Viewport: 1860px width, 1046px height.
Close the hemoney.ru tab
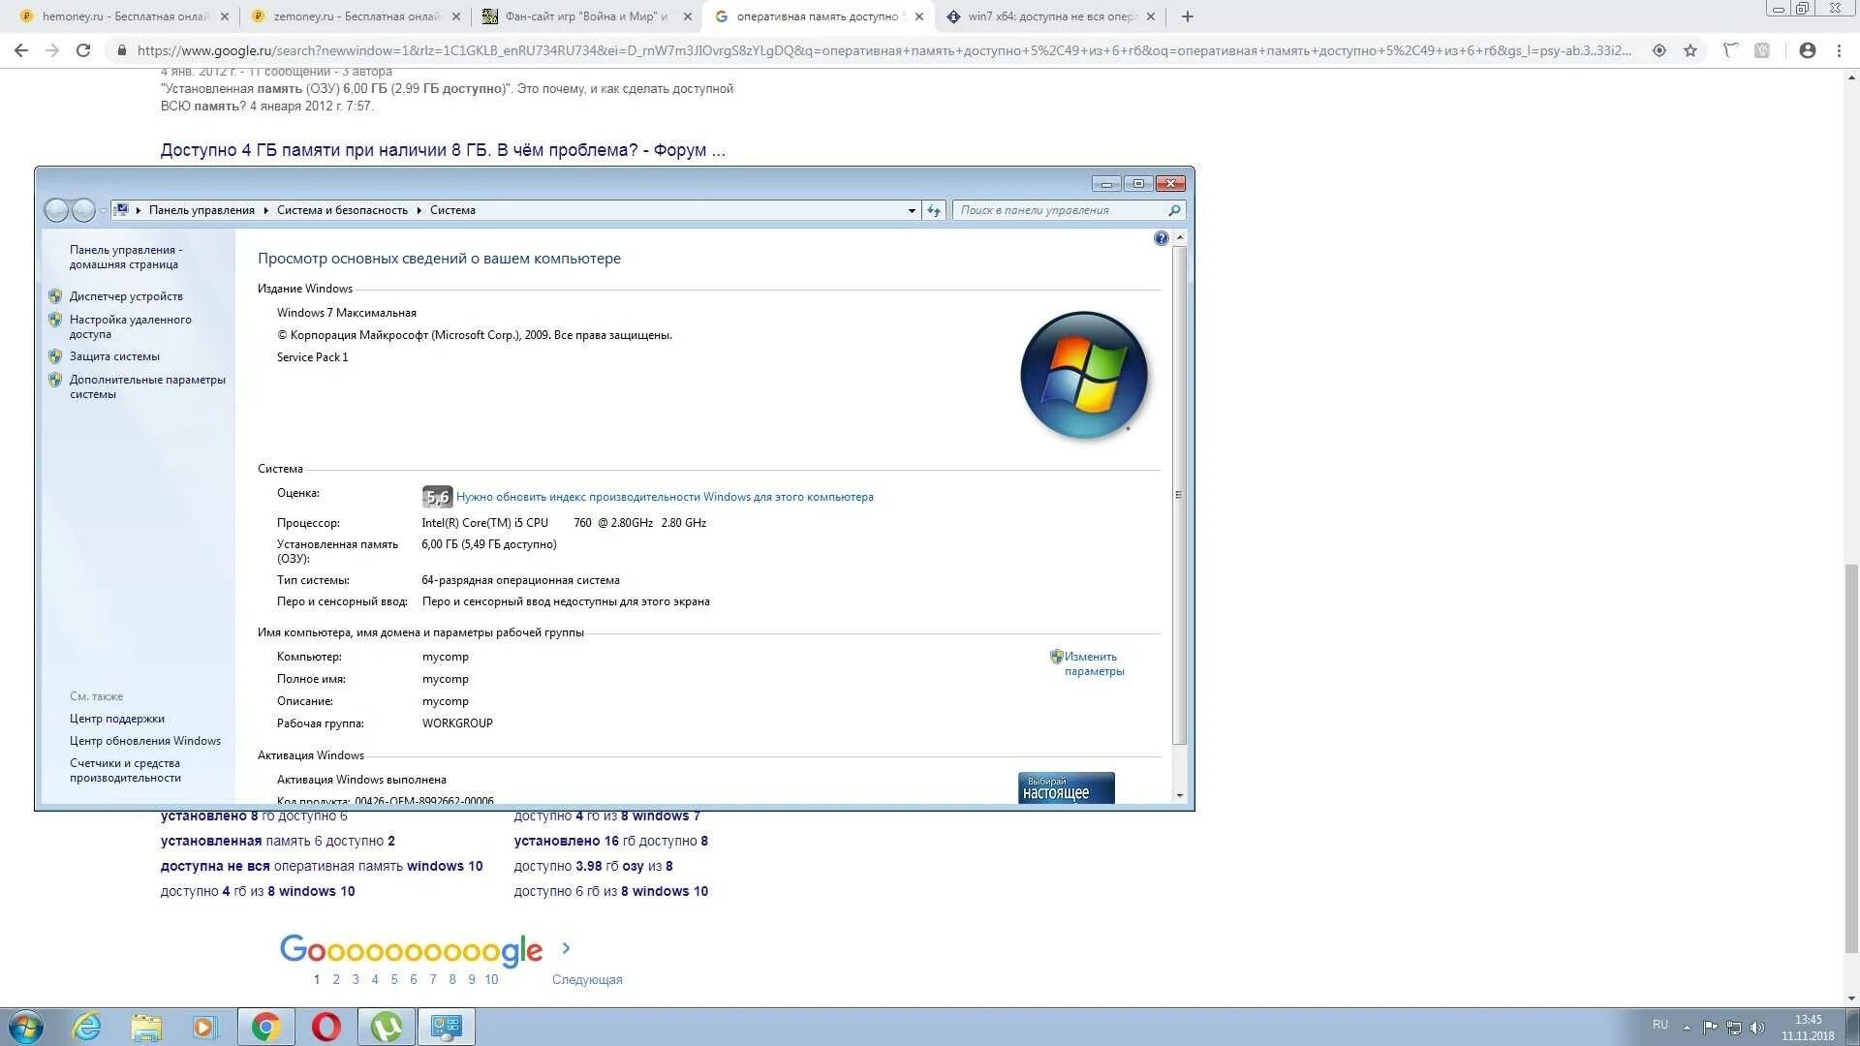pyautogui.click(x=225, y=16)
